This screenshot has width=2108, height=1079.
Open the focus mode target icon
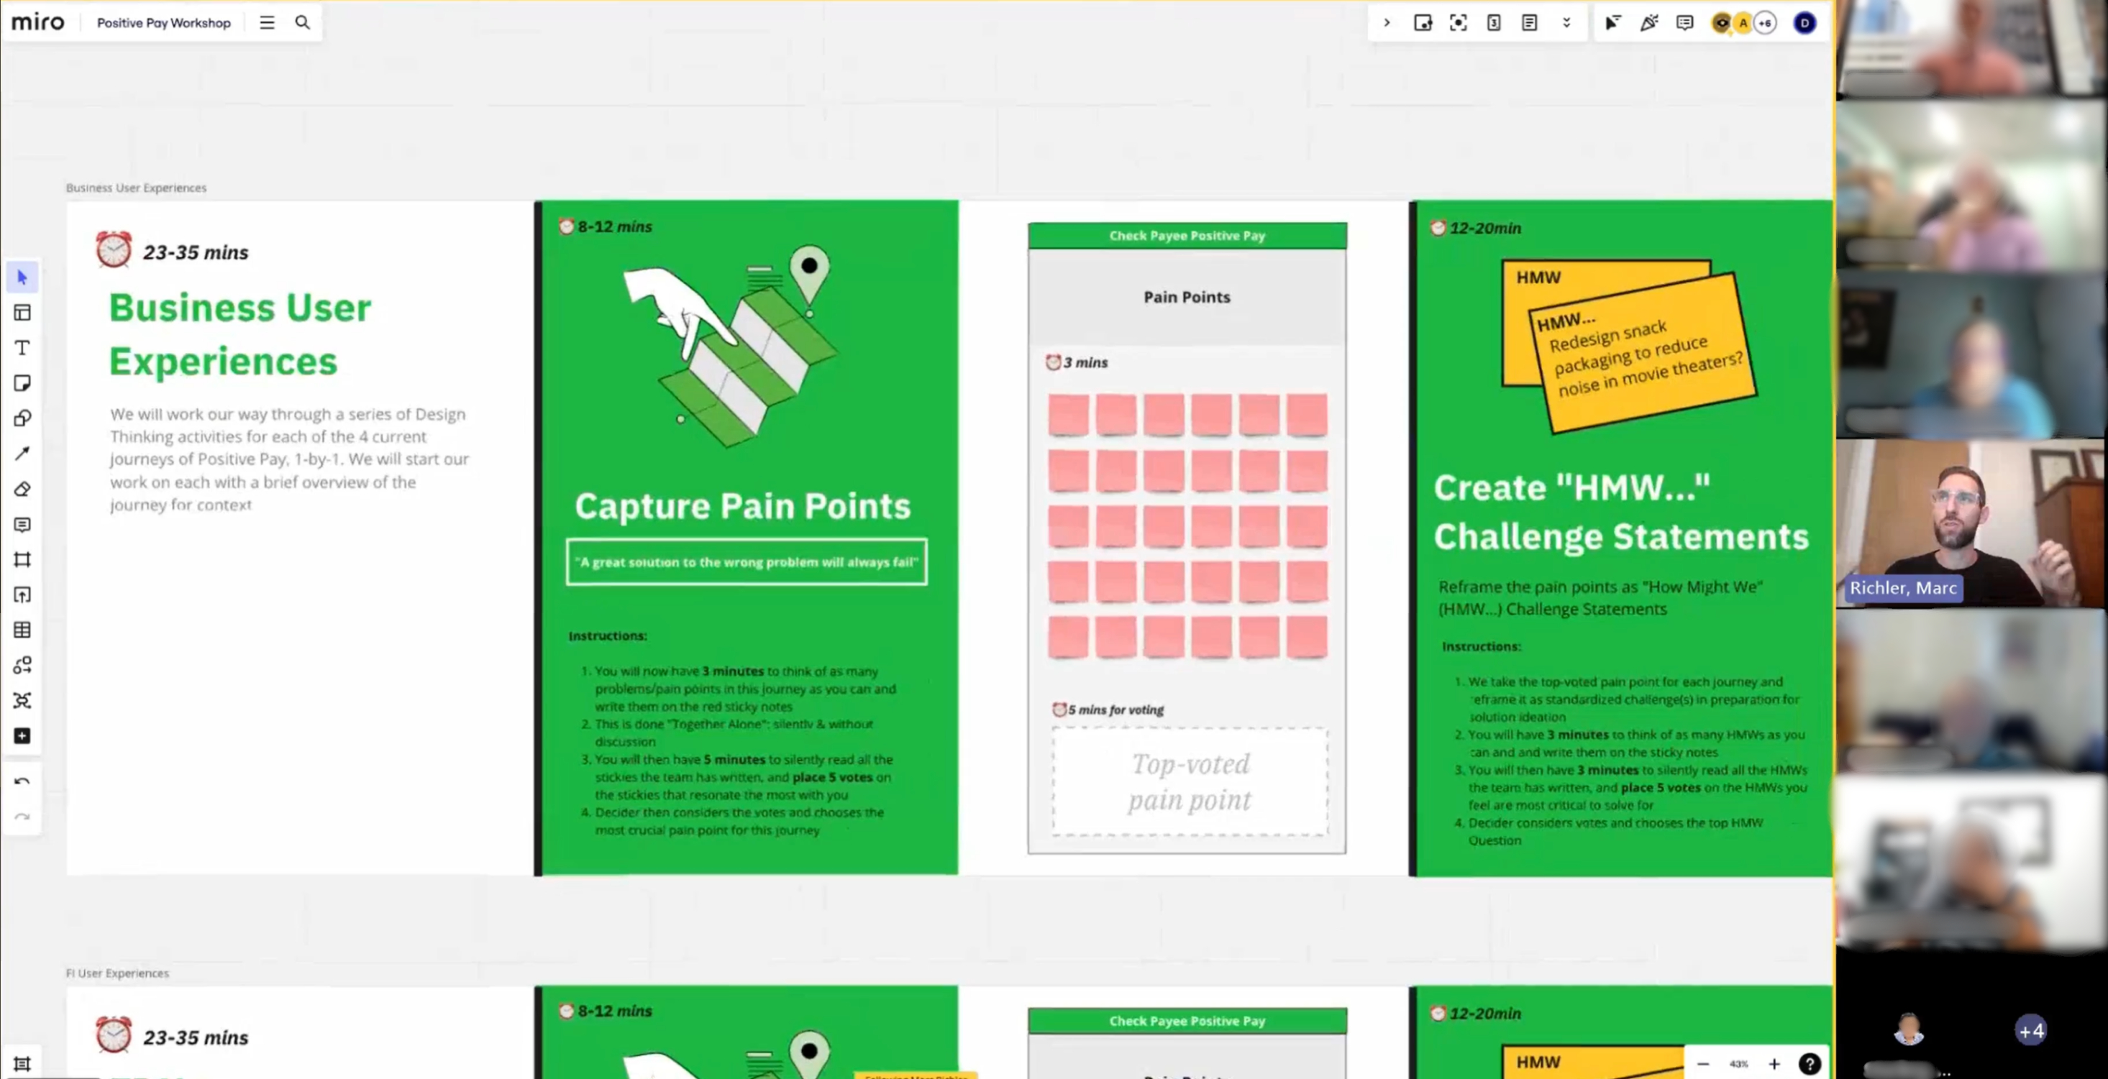(x=1459, y=23)
